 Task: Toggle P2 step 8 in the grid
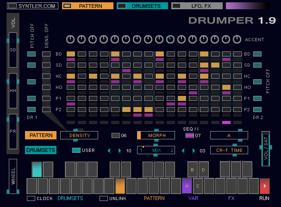(149, 109)
